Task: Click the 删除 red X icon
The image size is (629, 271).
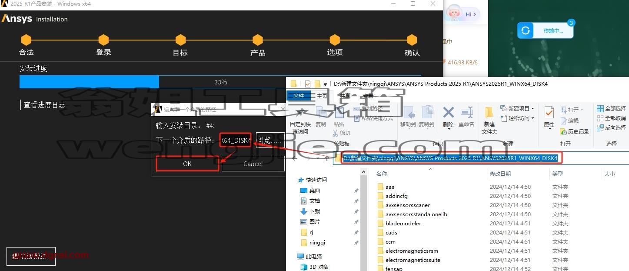Action: (448, 113)
